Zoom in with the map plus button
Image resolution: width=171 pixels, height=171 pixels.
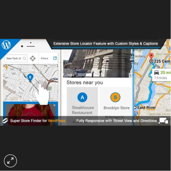click(x=7, y=73)
